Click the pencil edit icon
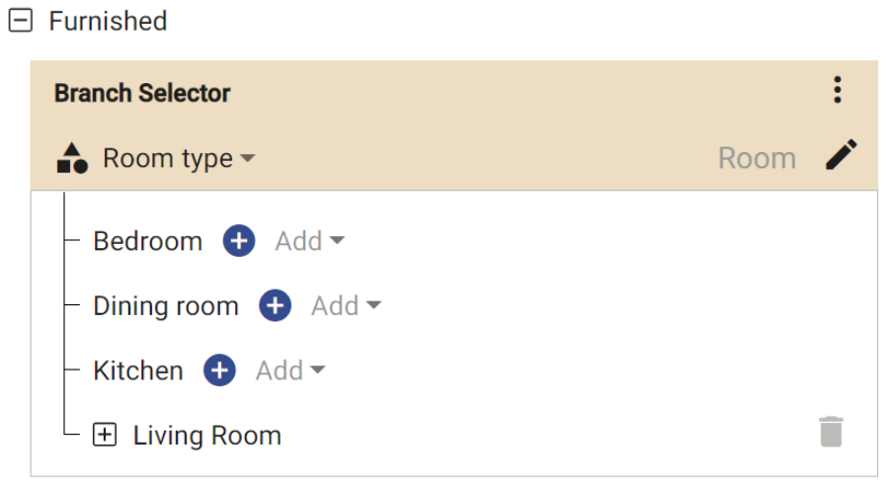 tap(842, 156)
